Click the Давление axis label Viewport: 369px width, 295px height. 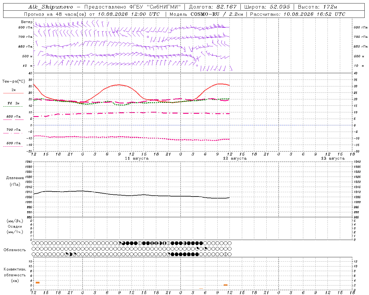coord(15,178)
